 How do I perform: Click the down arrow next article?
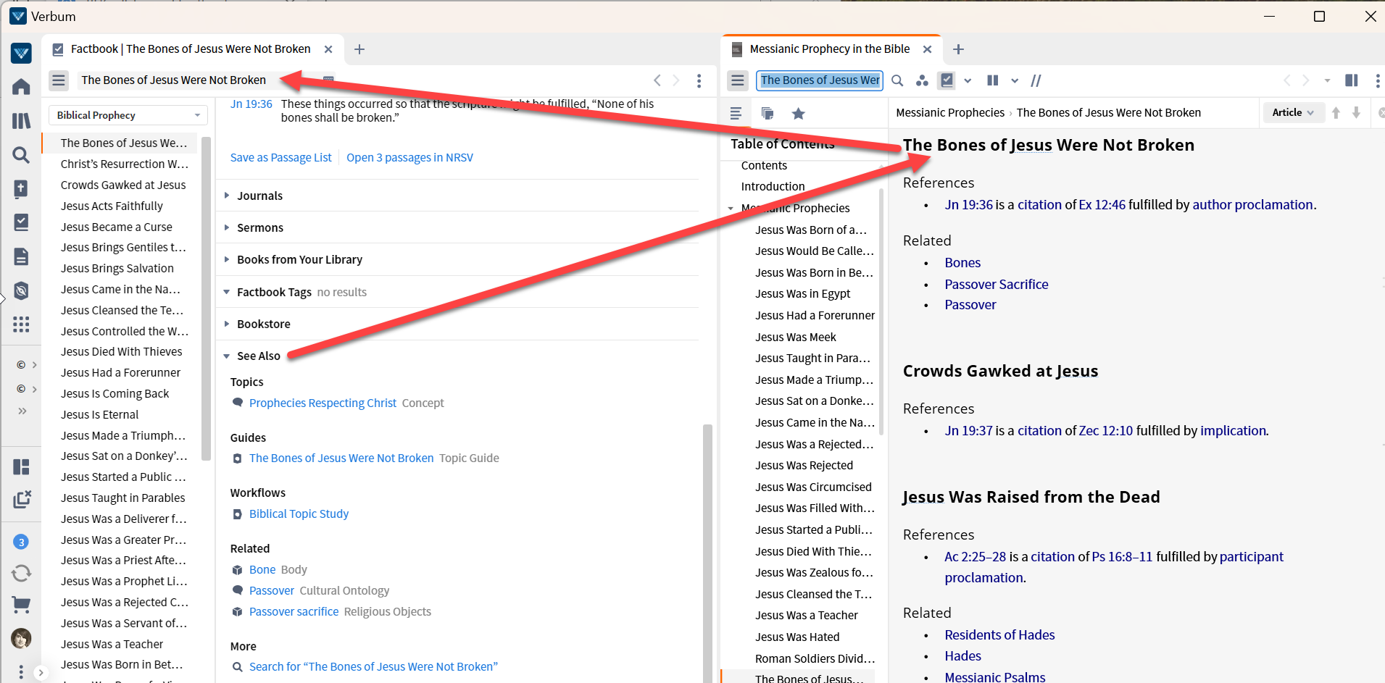click(1356, 112)
